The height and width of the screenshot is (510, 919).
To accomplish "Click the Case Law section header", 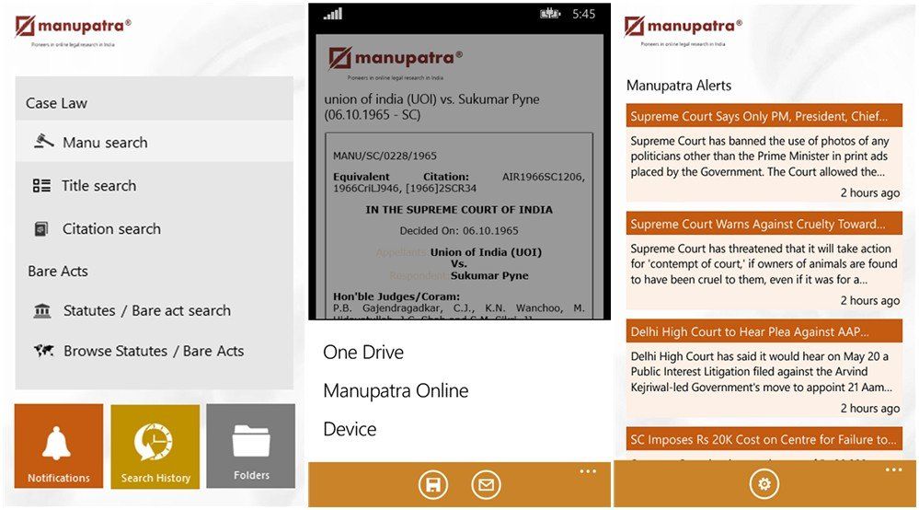I will 56,103.
